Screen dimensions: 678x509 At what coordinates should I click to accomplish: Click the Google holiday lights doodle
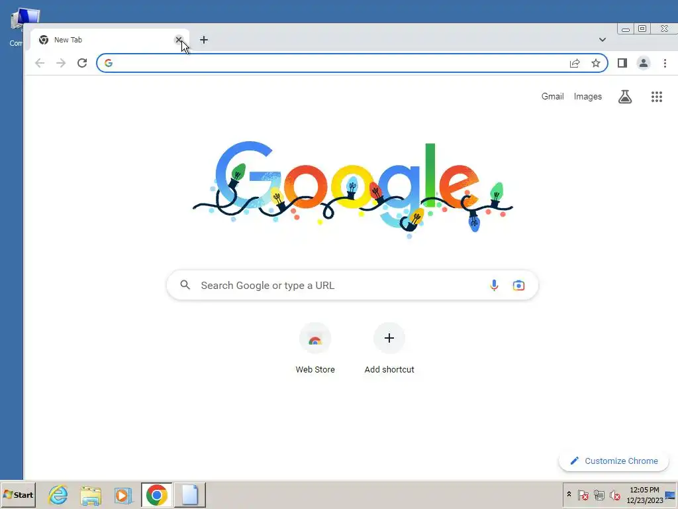click(352, 190)
